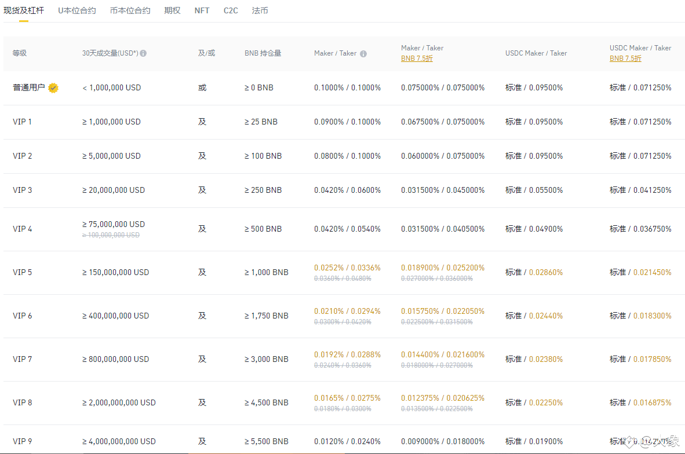Click the orange 0.018900% / 0.025200% fee
The height and width of the screenshot is (454, 685).
443,268
